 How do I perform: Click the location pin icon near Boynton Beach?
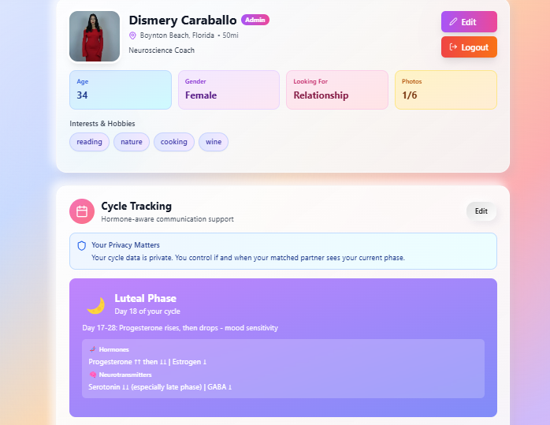pyautogui.click(x=132, y=35)
